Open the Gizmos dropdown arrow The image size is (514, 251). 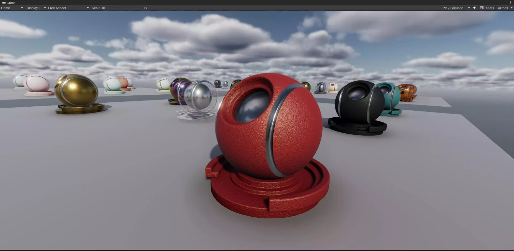[x=511, y=8]
